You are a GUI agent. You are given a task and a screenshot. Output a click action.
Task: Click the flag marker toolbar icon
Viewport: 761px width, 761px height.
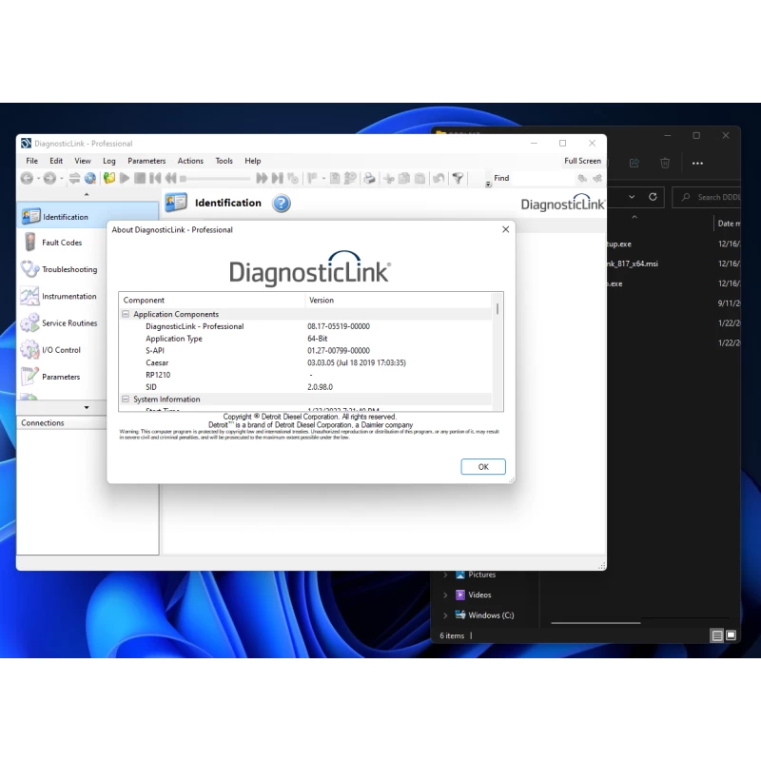(312, 178)
